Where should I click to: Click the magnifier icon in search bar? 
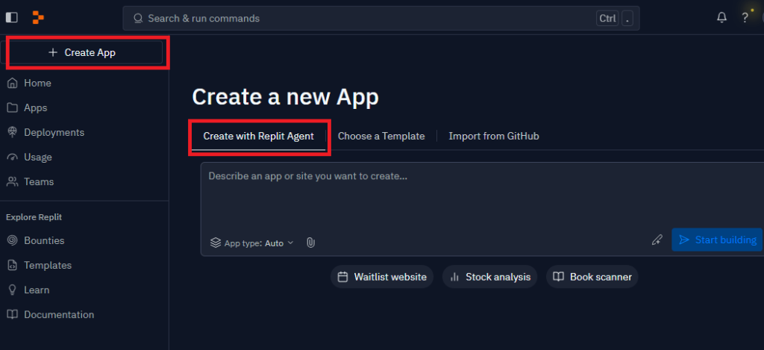pyautogui.click(x=138, y=19)
